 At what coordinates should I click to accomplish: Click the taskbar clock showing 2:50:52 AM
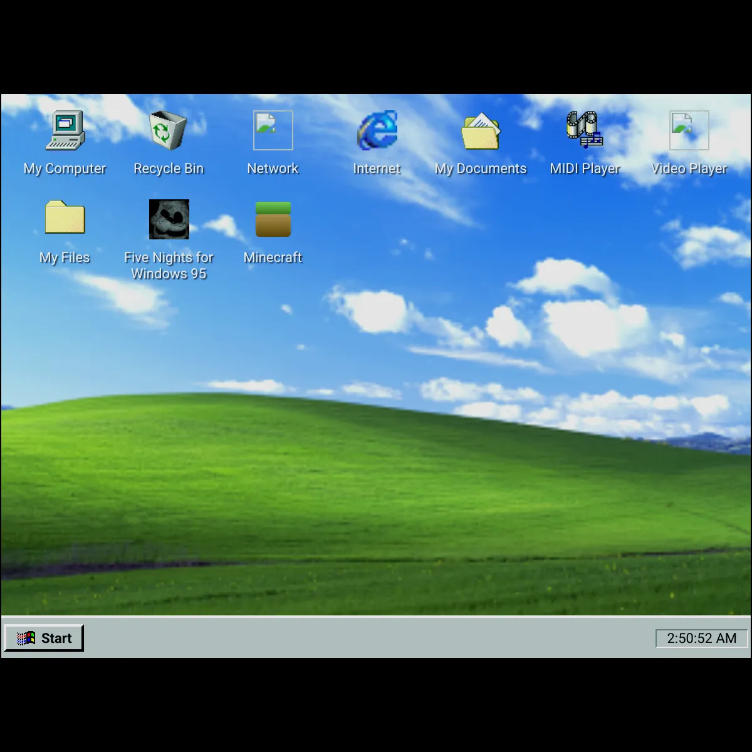point(702,639)
